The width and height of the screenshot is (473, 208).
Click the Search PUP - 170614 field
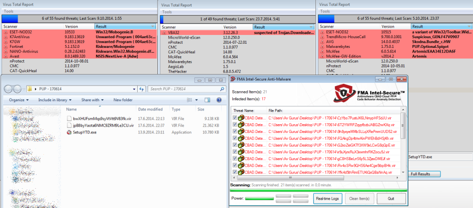[187, 89]
